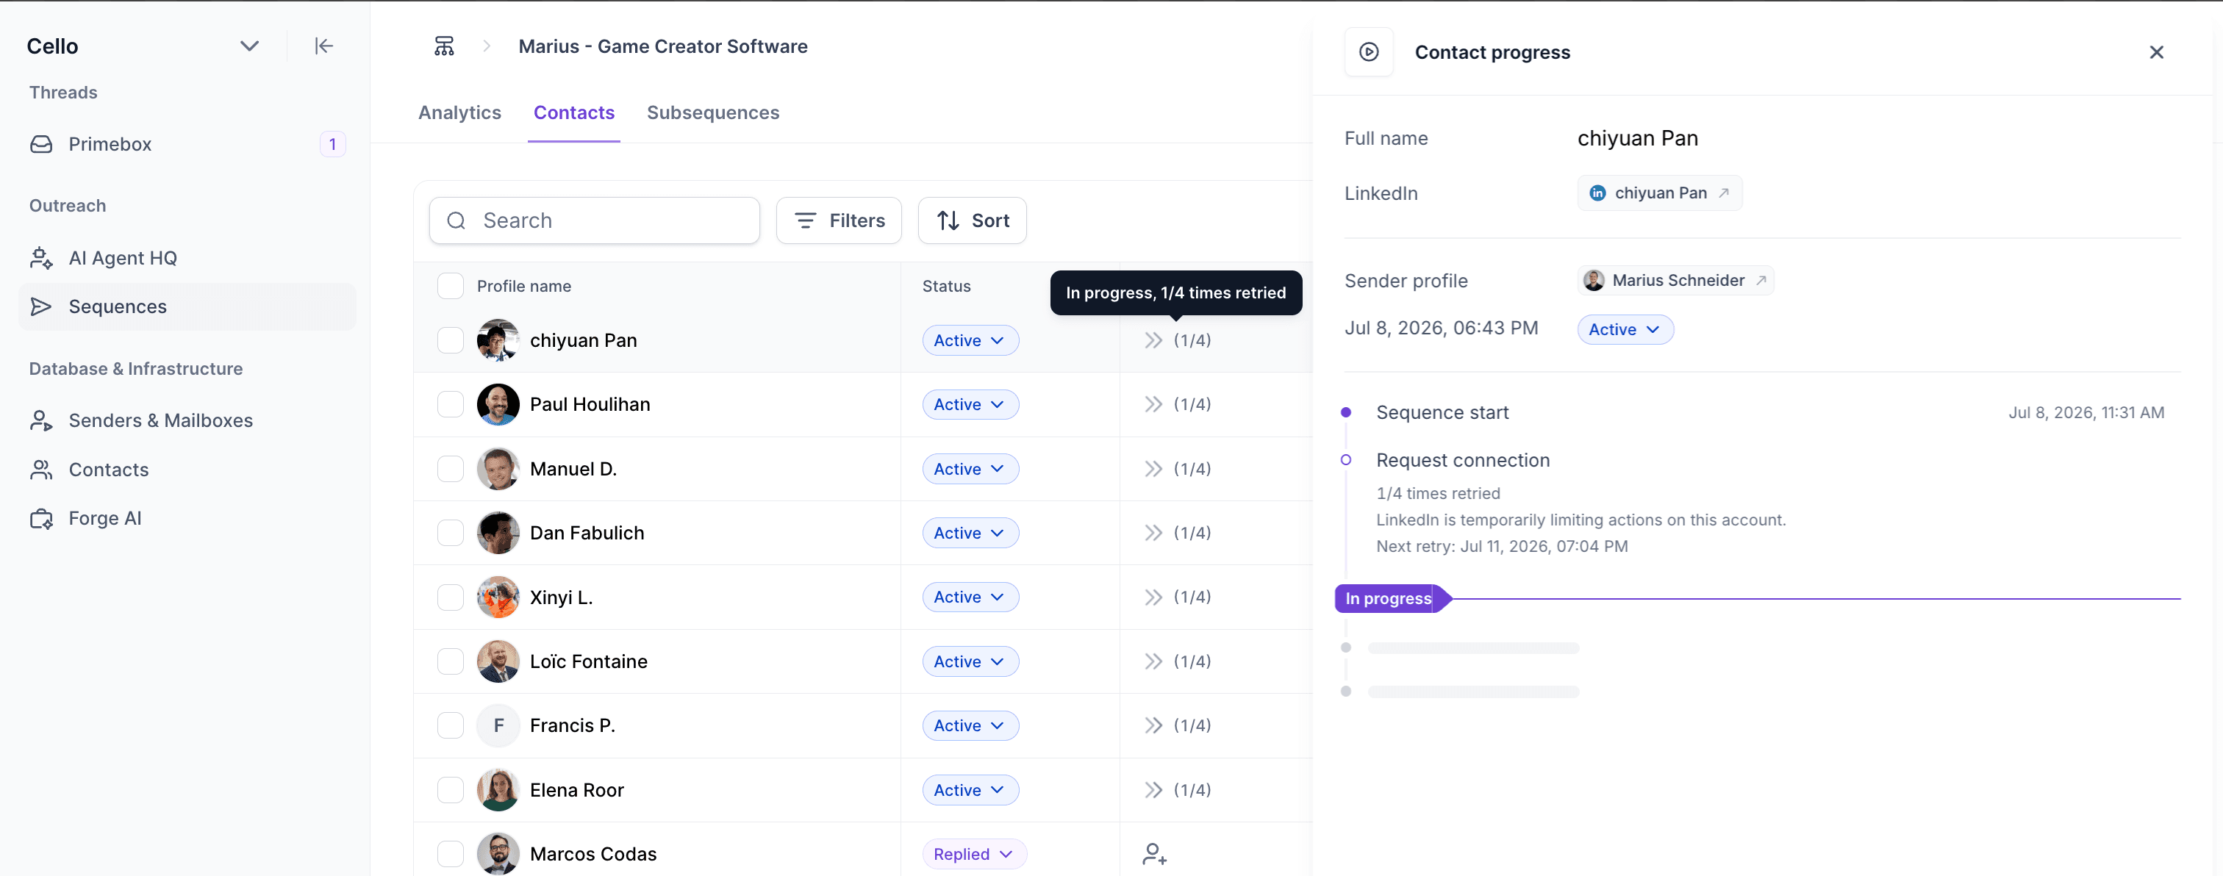
Task: Click into the Search contacts field
Action: (594, 221)
